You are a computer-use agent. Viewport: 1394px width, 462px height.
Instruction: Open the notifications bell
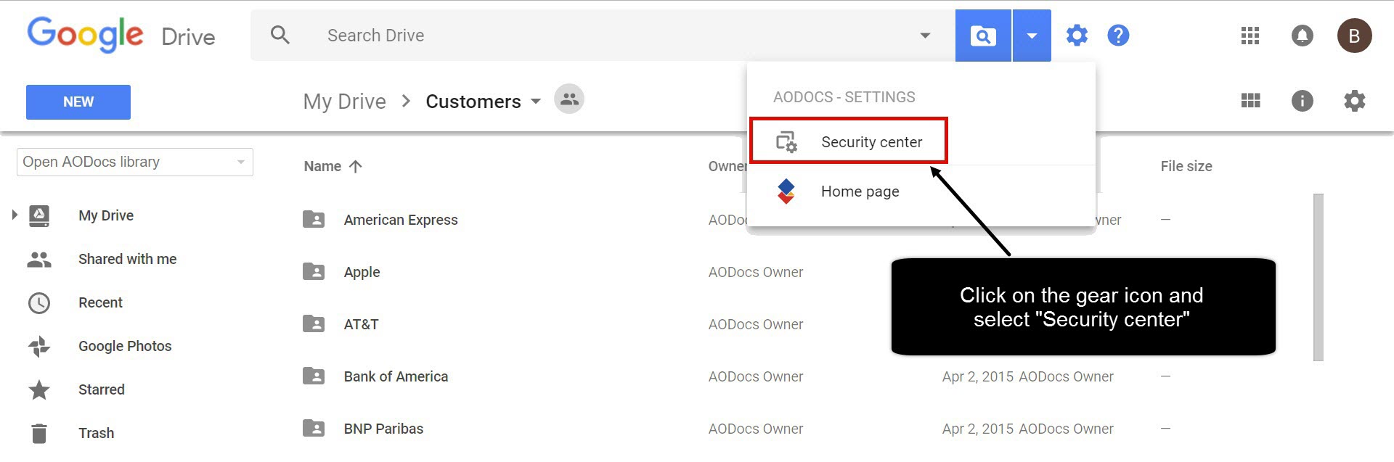point(1303,36)
